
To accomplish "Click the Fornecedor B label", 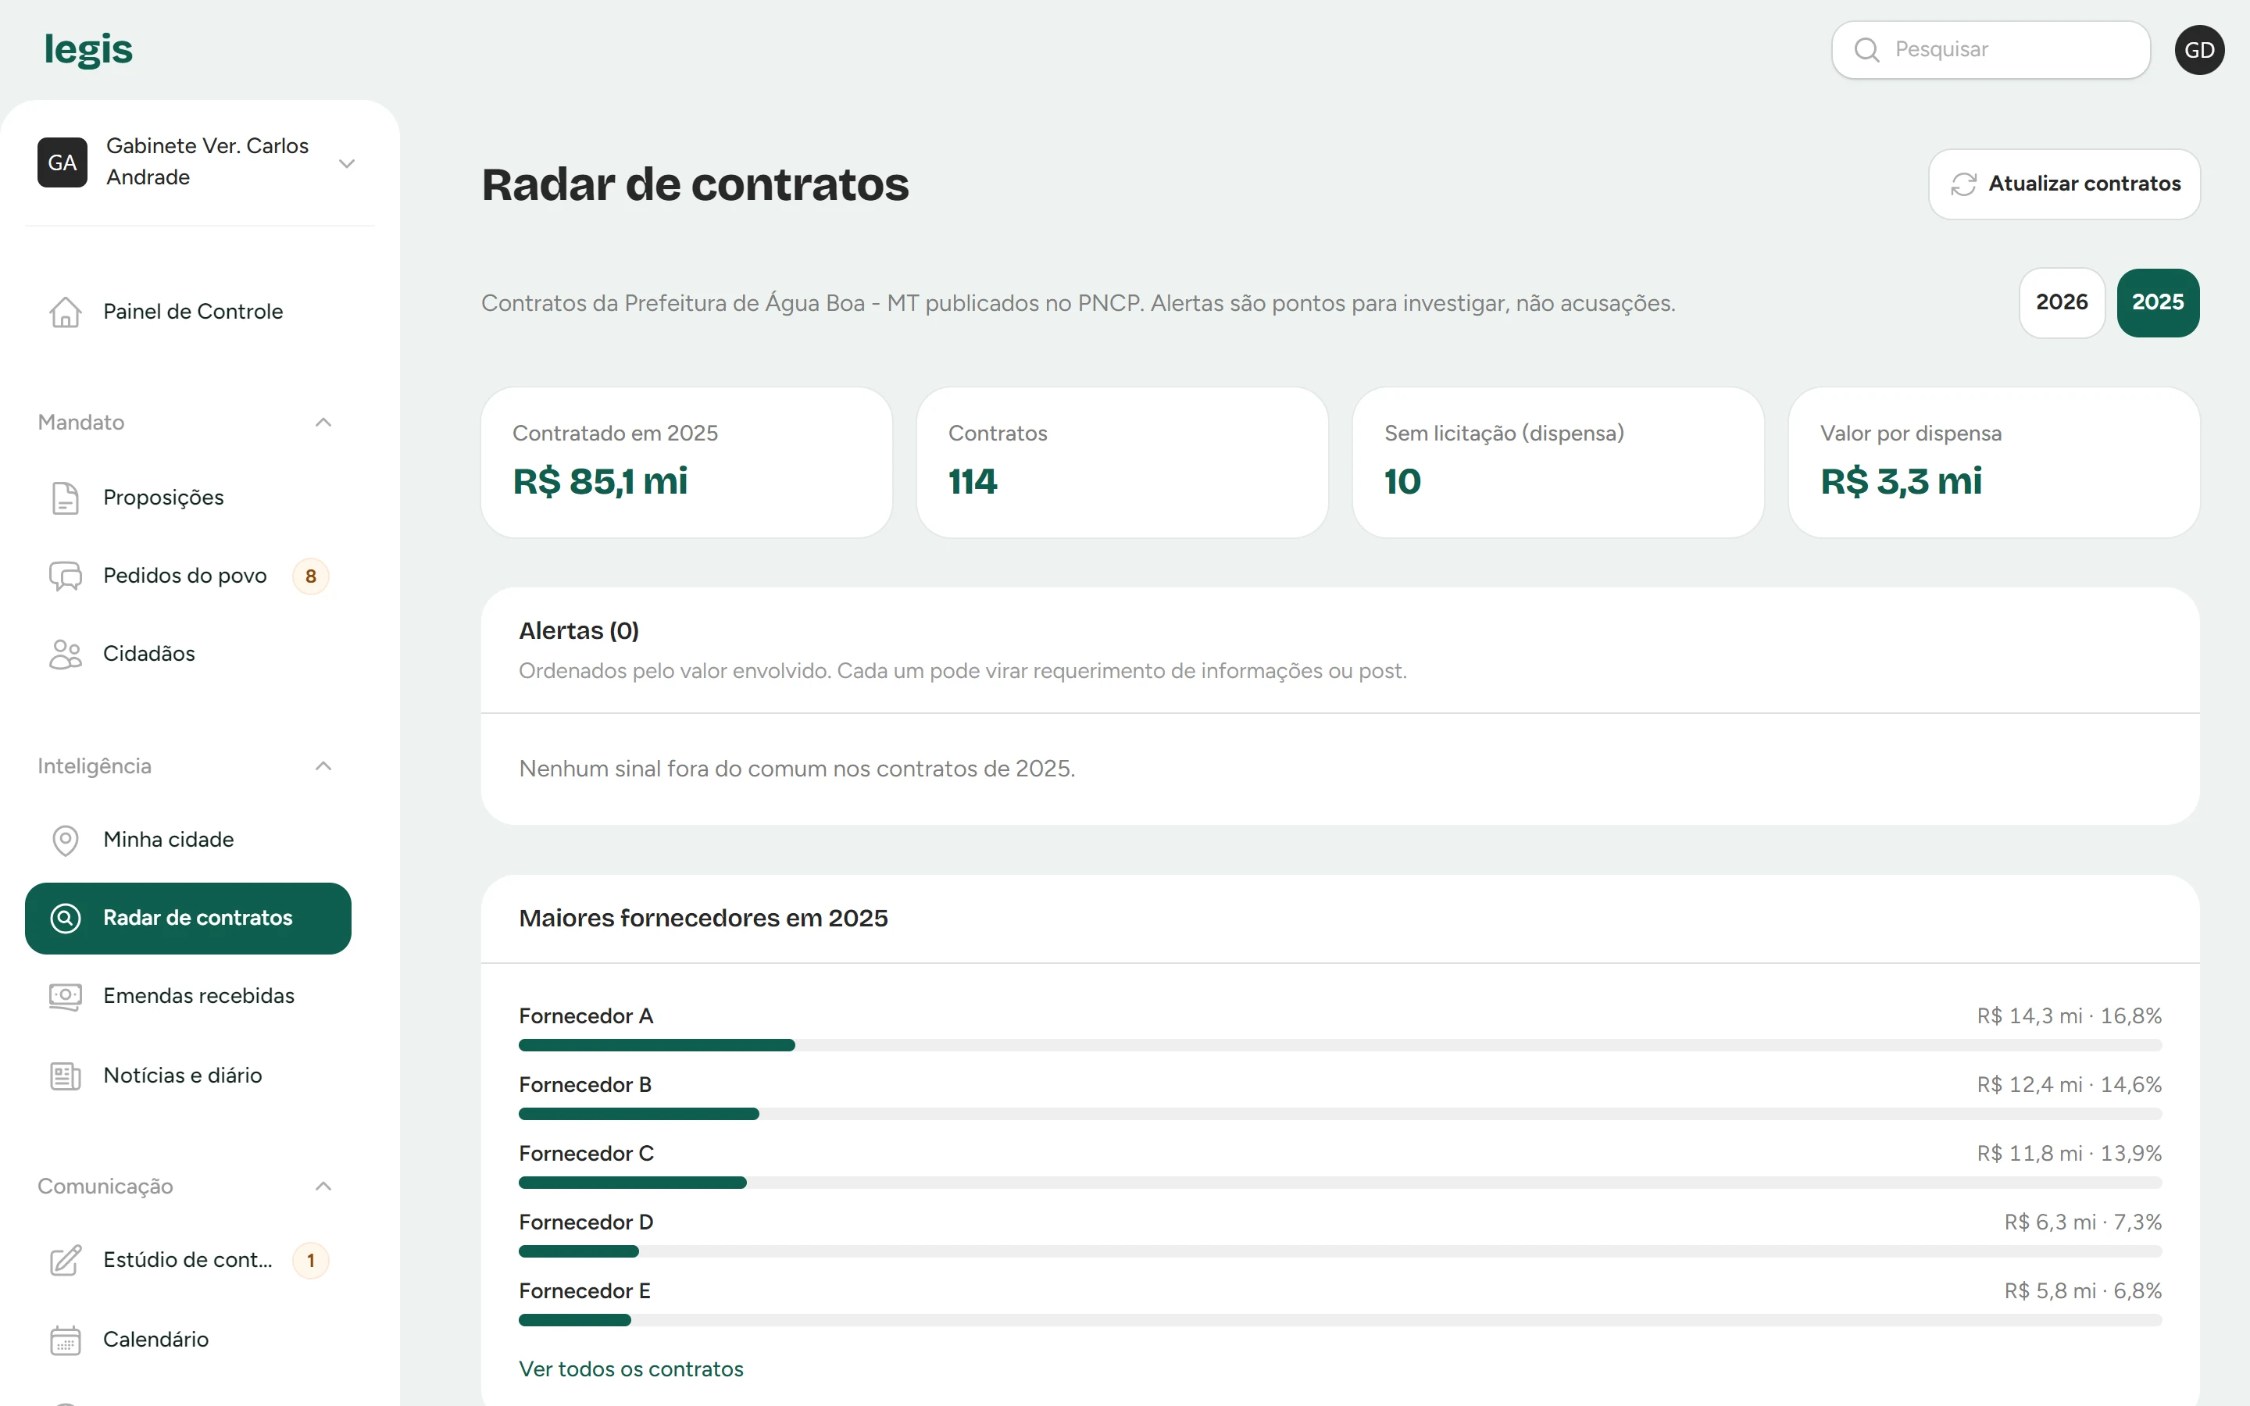I will 585,1084.
